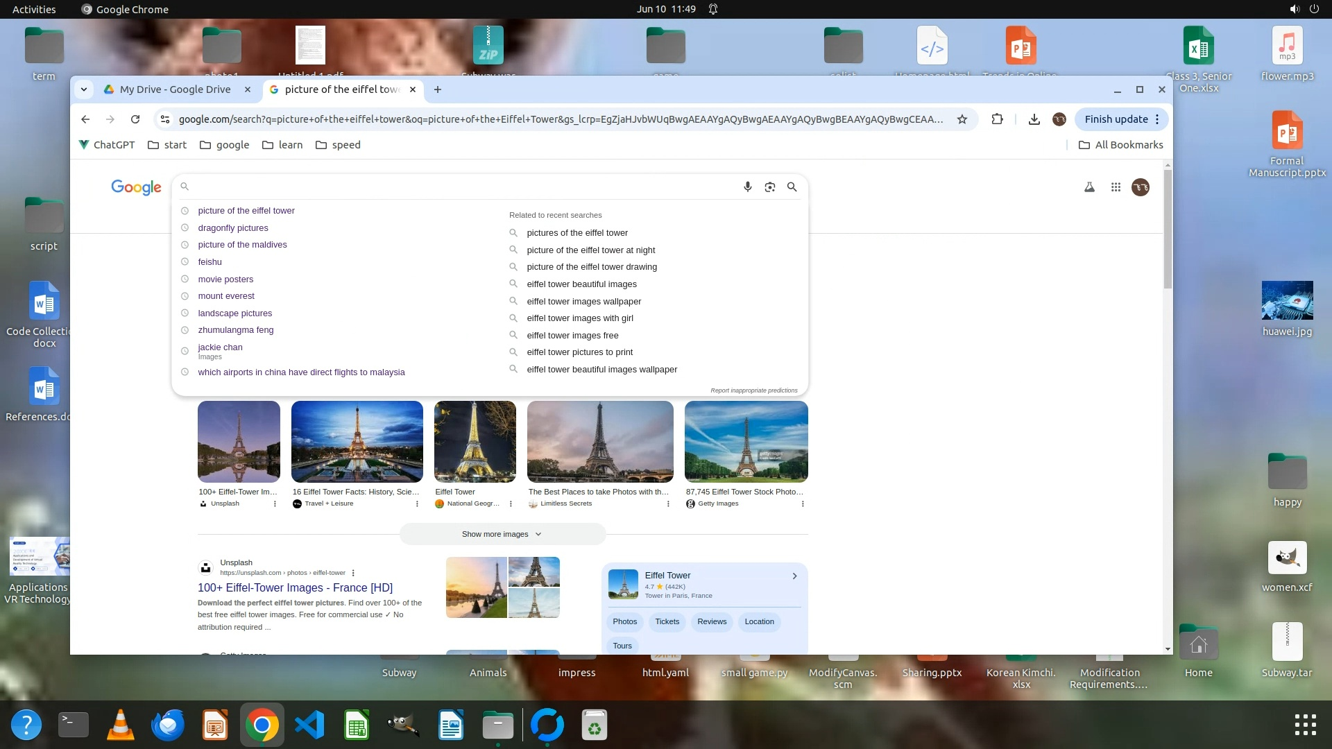The height and width of the screenshot is (749, 1332).
Task: Click the Finish update button
Action: click(x=1116, y=119)
